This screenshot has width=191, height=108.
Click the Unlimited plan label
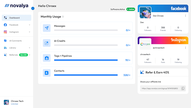14,104
